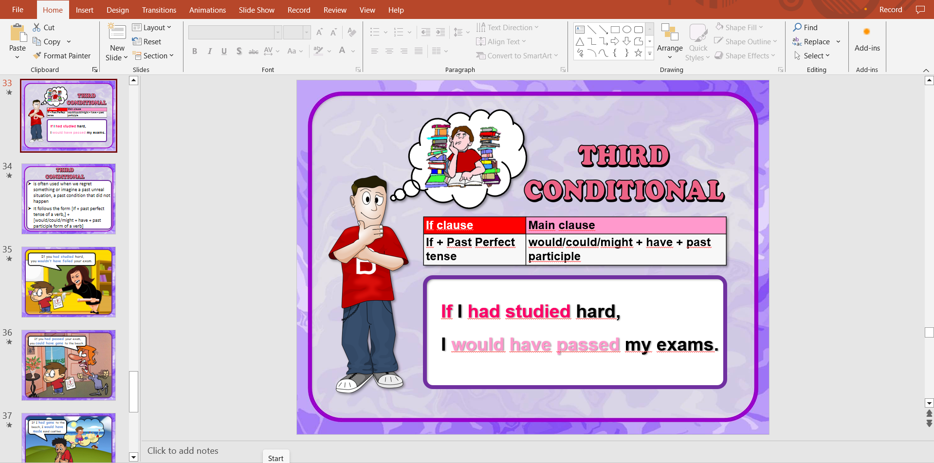Click the Arrange icon in Drawing group
The width and height of the screenshot is (934, 463).
click(670, 33)
